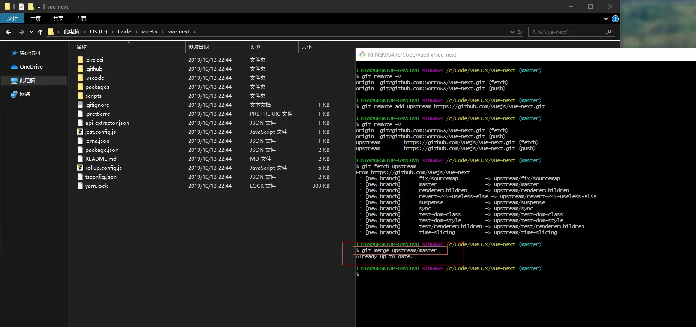Navigate to 此电脑 in the breadcrumb

pos(72,32)
